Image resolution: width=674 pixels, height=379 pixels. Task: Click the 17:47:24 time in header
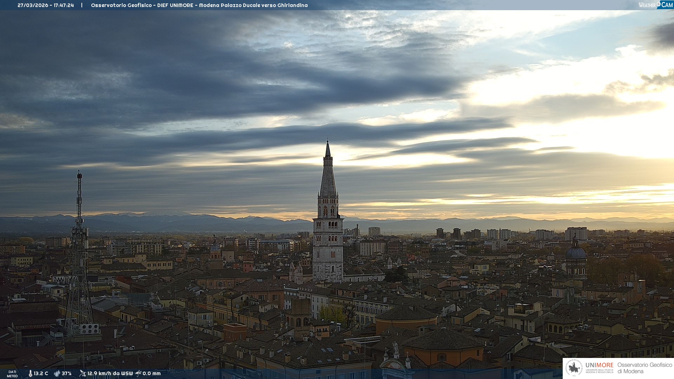click(x=64, y=5)
